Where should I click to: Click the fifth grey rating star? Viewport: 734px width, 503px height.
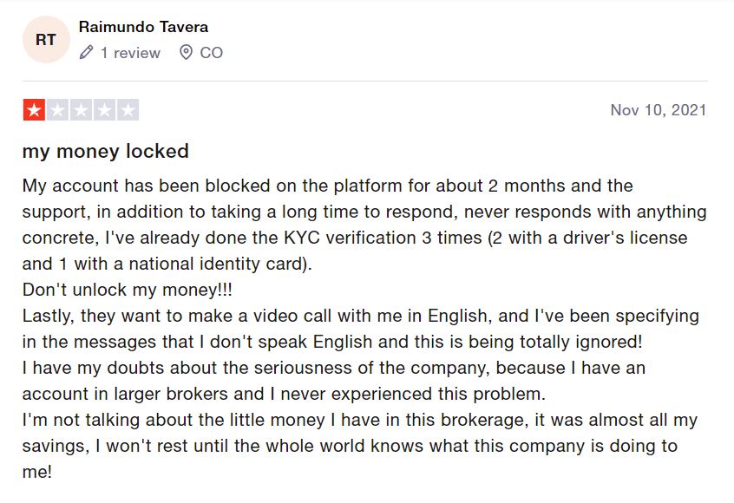[128, 110]
